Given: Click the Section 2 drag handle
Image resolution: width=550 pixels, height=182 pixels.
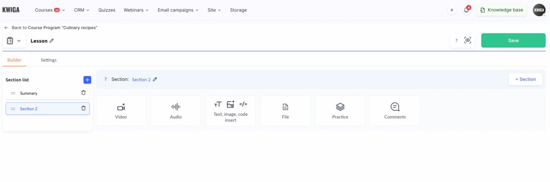Looking at the screenshot, I should tap(13, 109).
